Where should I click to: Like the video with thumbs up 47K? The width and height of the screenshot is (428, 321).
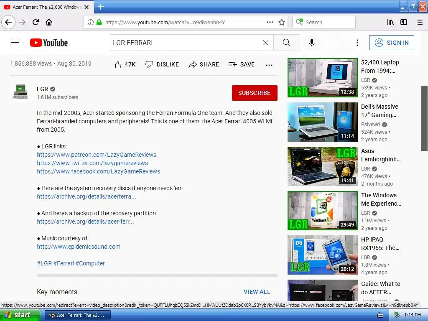[x=125, y=64]
